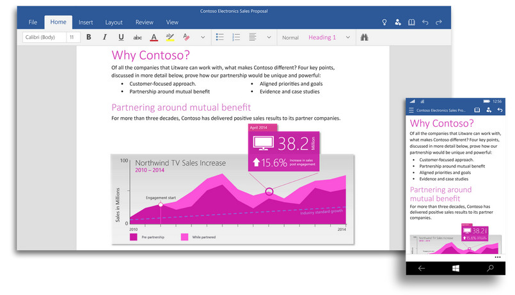Open the File tab
Screen dimensions: 515x295
[x=33, y=22]
